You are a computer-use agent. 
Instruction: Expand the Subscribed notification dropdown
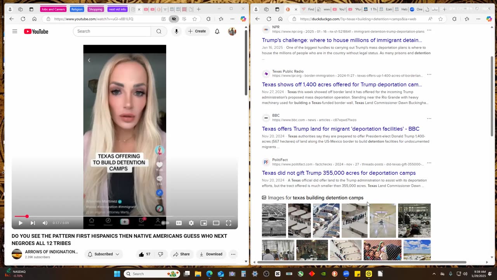103,254
